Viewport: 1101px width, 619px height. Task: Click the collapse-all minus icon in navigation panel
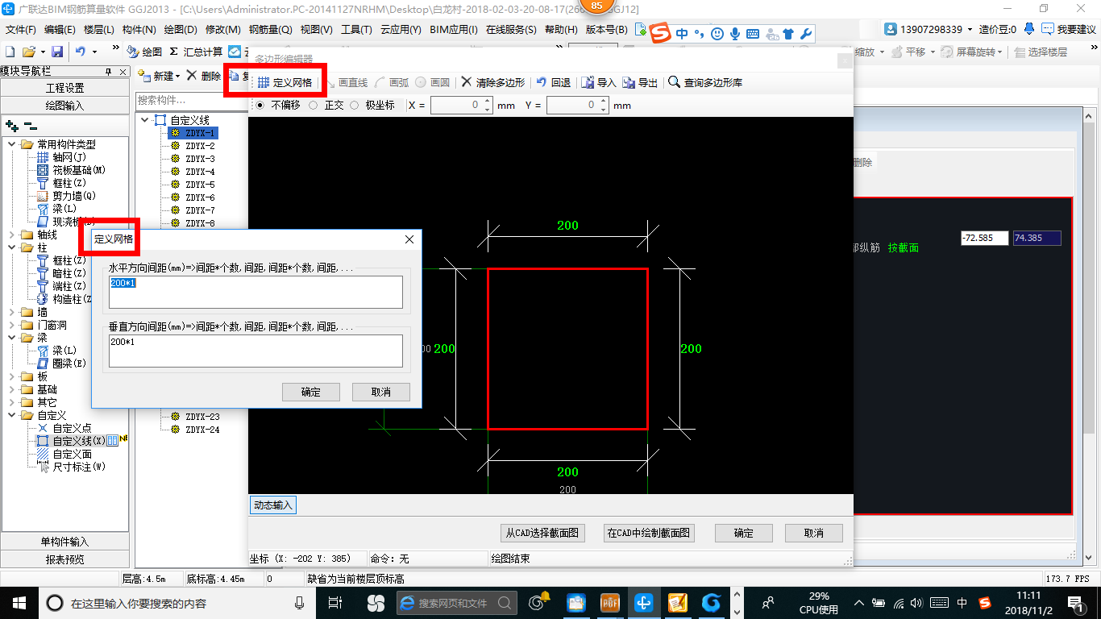[31, 126]
